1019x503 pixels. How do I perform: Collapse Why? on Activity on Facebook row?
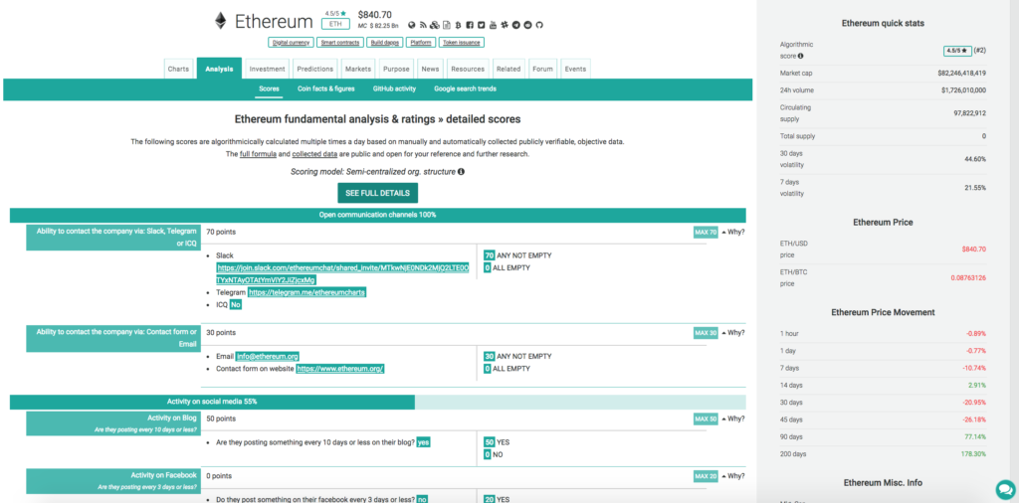coord(732,476)
